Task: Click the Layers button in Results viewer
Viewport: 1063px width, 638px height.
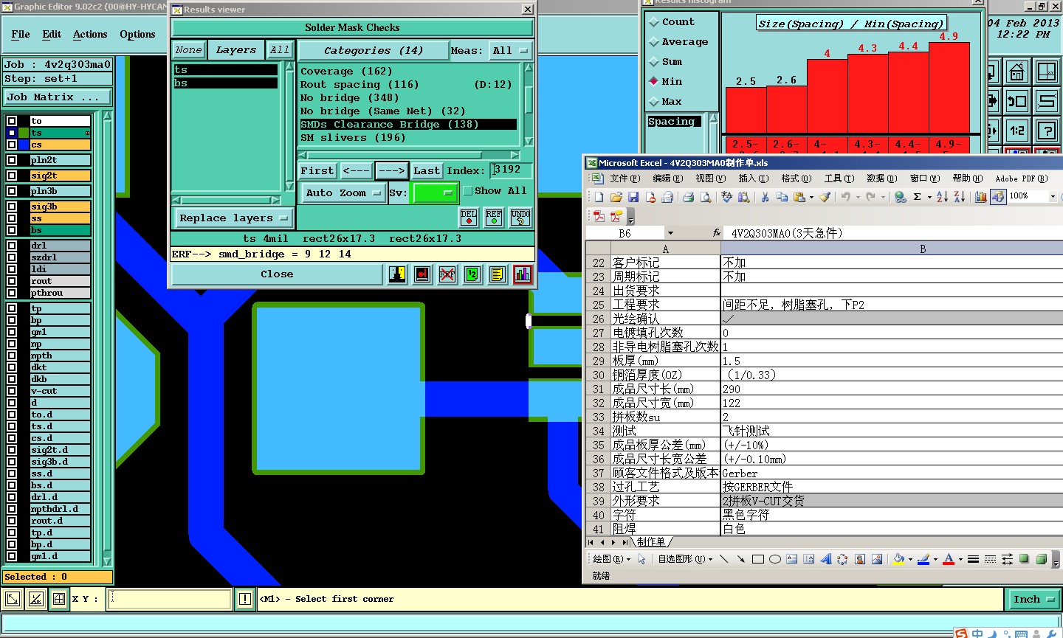Action: click(236, 50)
